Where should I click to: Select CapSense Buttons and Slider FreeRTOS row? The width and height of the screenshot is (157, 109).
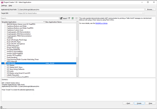pos(39,28)
